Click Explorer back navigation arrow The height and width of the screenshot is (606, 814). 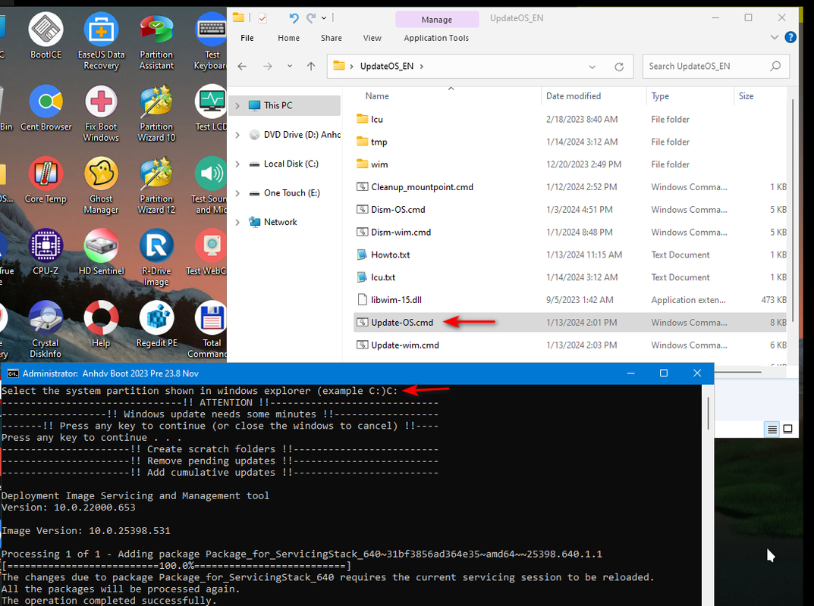242,67
